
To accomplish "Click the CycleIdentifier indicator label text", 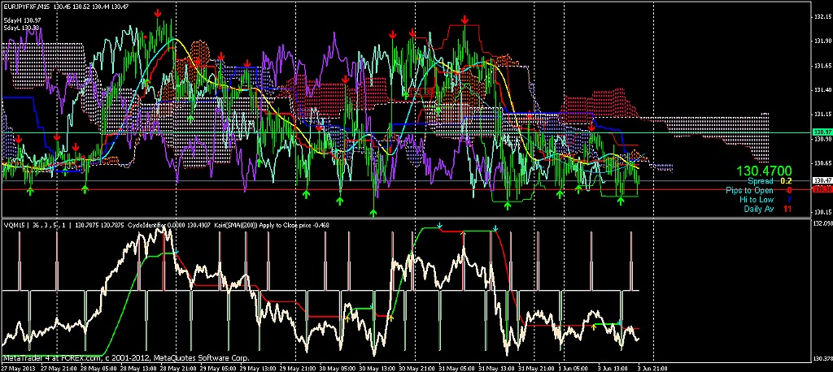I will tap(145, 225).
